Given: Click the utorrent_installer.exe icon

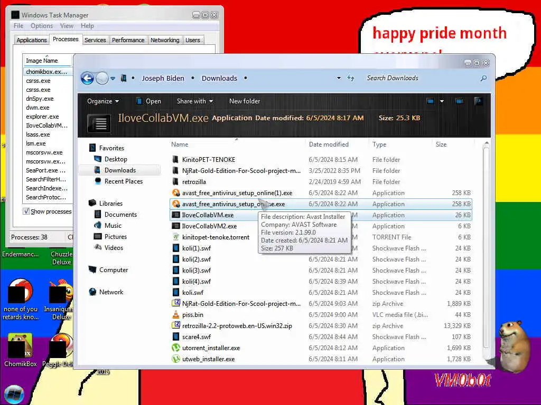Looking at the screenshot, I should 176,348.
